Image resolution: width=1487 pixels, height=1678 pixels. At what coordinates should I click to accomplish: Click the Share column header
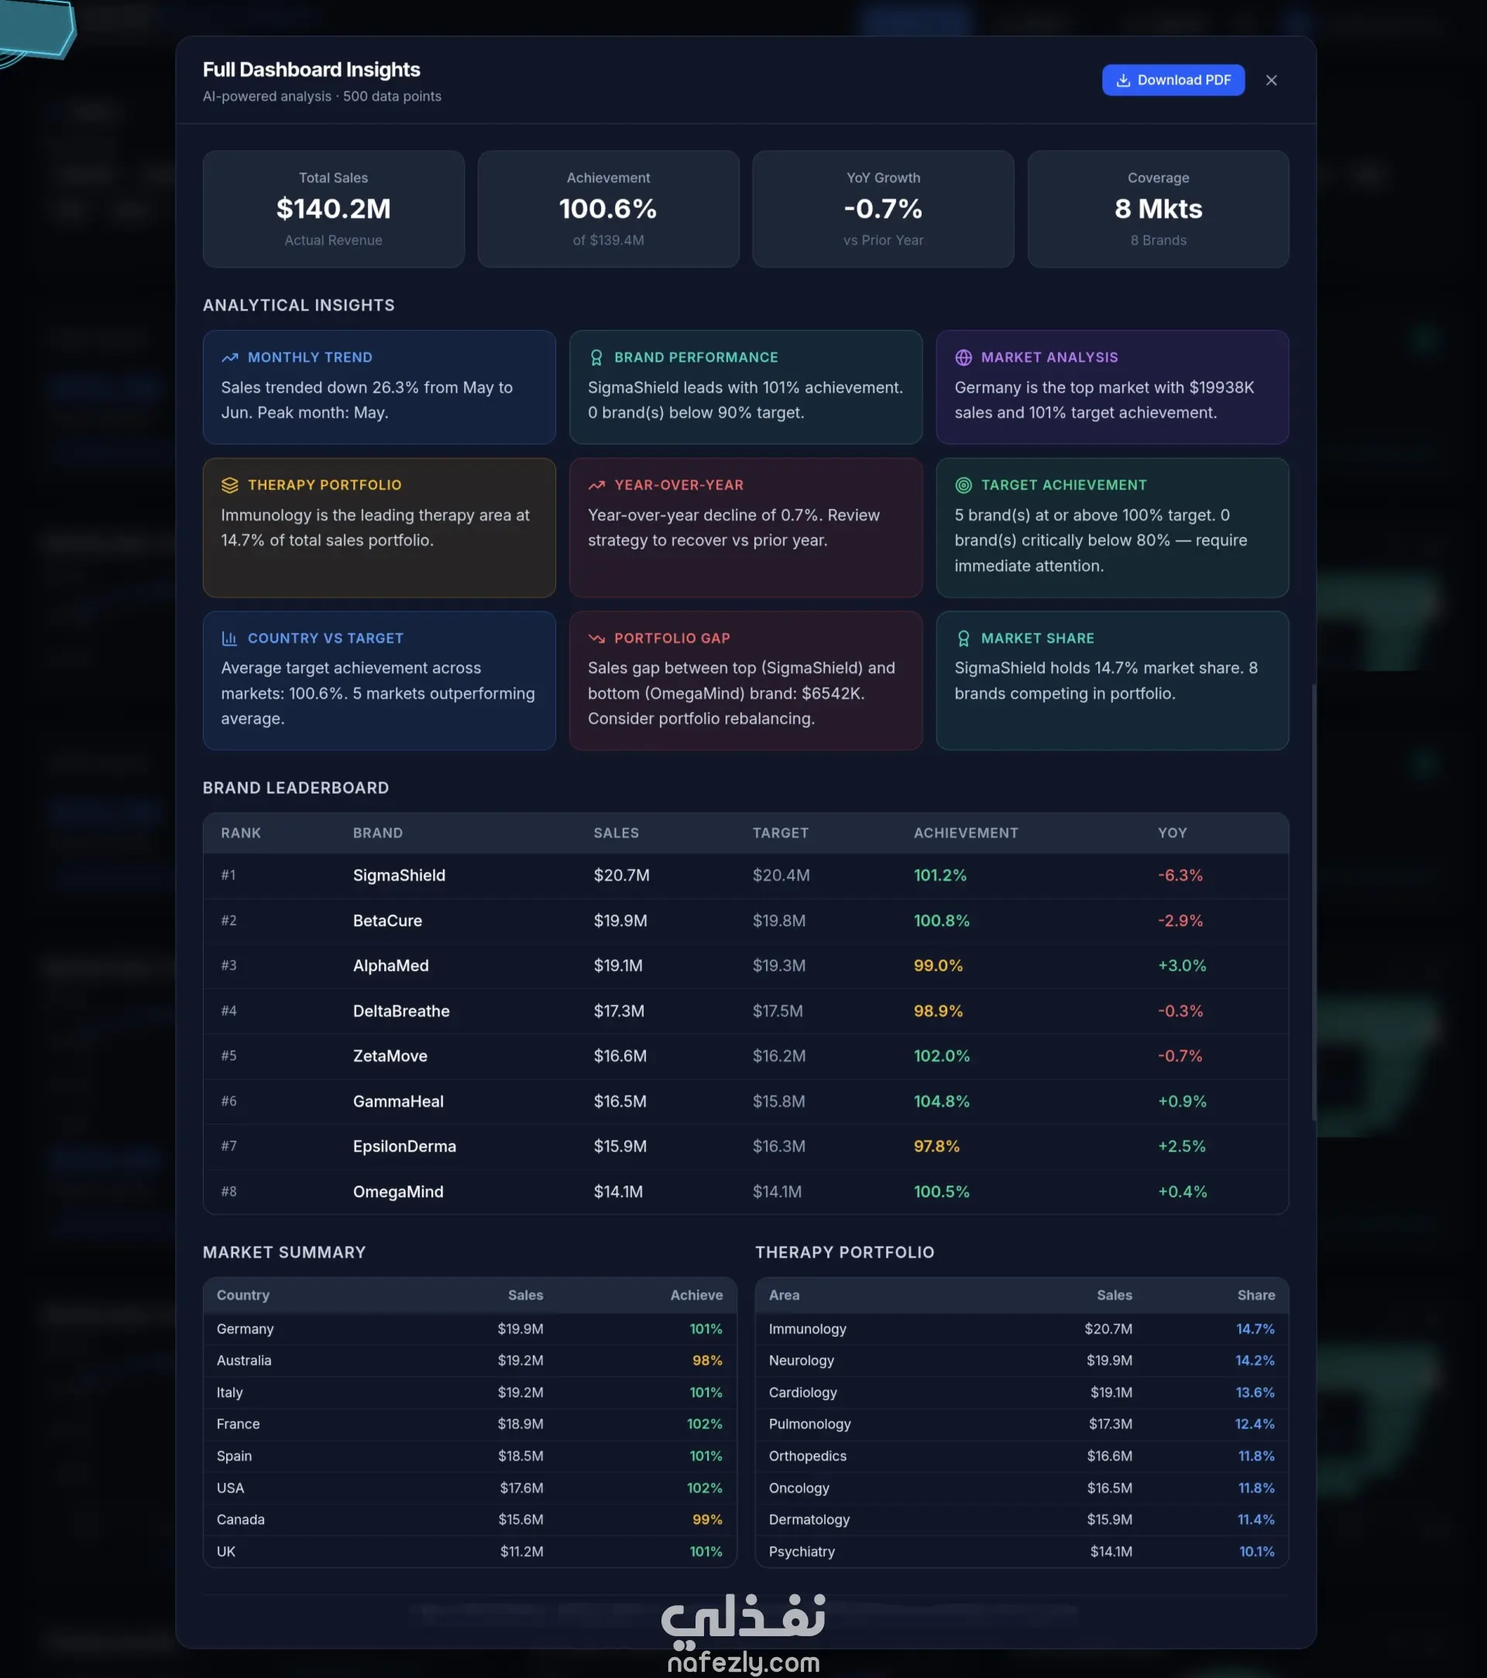[1256, 1295]
